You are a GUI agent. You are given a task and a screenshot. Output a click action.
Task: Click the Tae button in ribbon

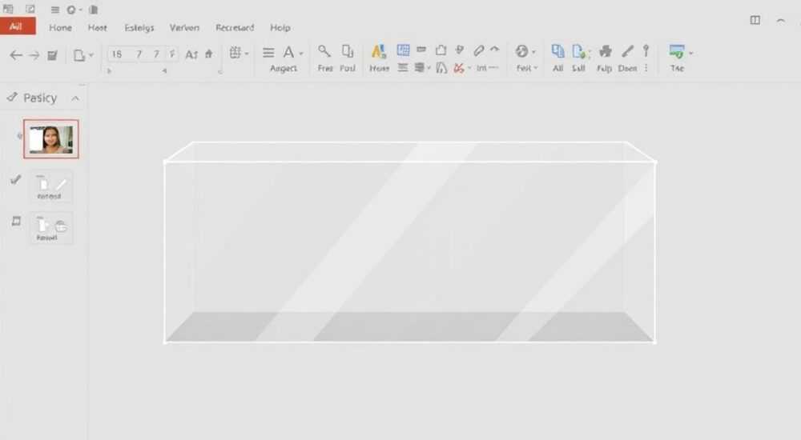coord(677,58)
